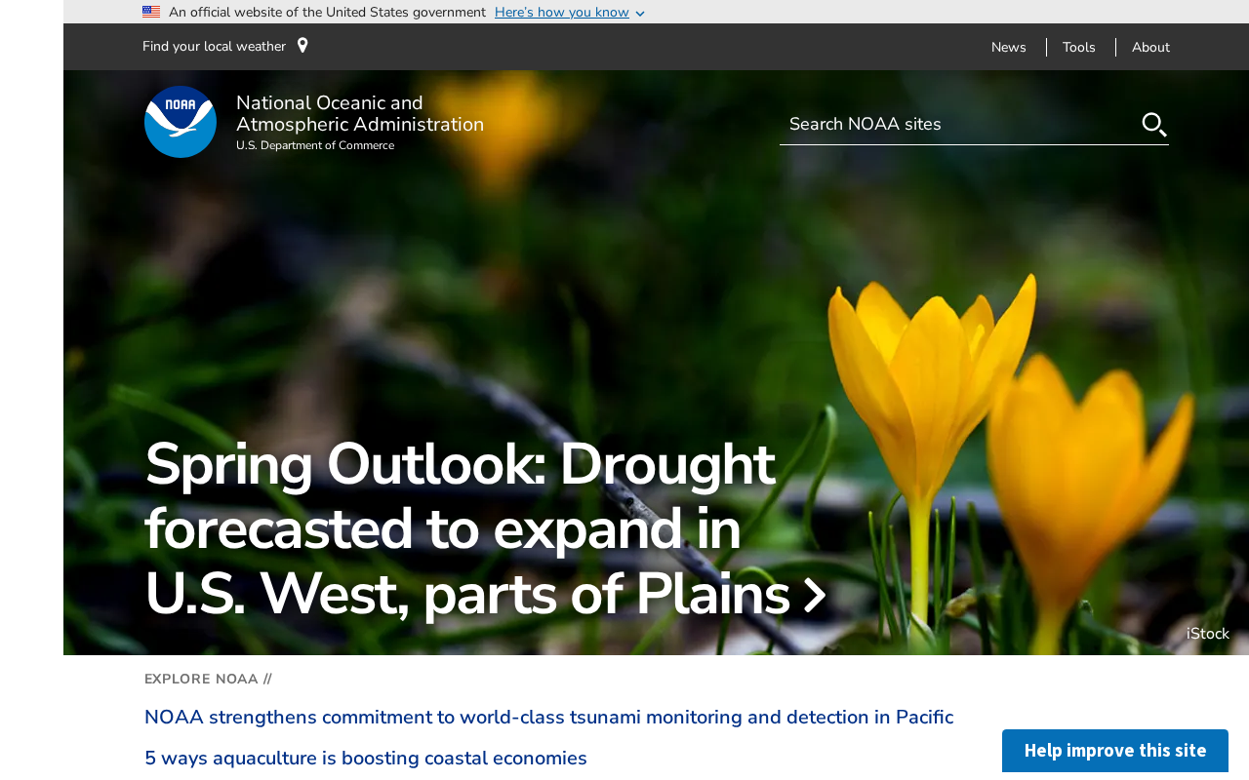Click the arrow after the Spring Outlook headline
The image size is (1249, 780).
815,595
